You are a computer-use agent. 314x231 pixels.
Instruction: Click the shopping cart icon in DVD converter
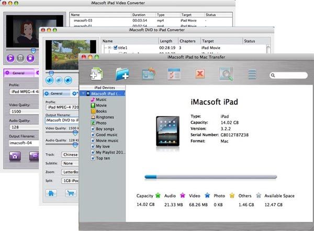click(x=70, y=192)
